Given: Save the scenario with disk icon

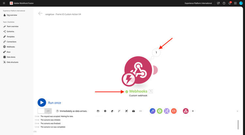Looking at the screenshot, I should pos(98,111).
